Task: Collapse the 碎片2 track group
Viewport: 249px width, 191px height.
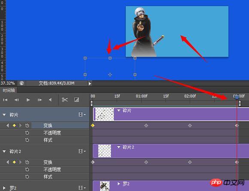Action: pyautogui.click(x=4, y=152)
